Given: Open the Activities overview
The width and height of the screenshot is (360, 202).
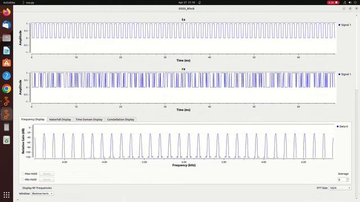Looking at the screenshot, I should (x=9, y=2).
